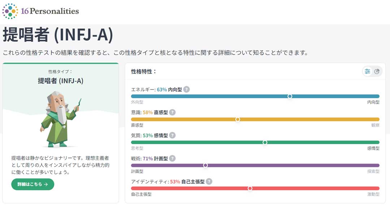390x207 pixels.
Task: Click the 63% energy value
Action: click(162, 90)
